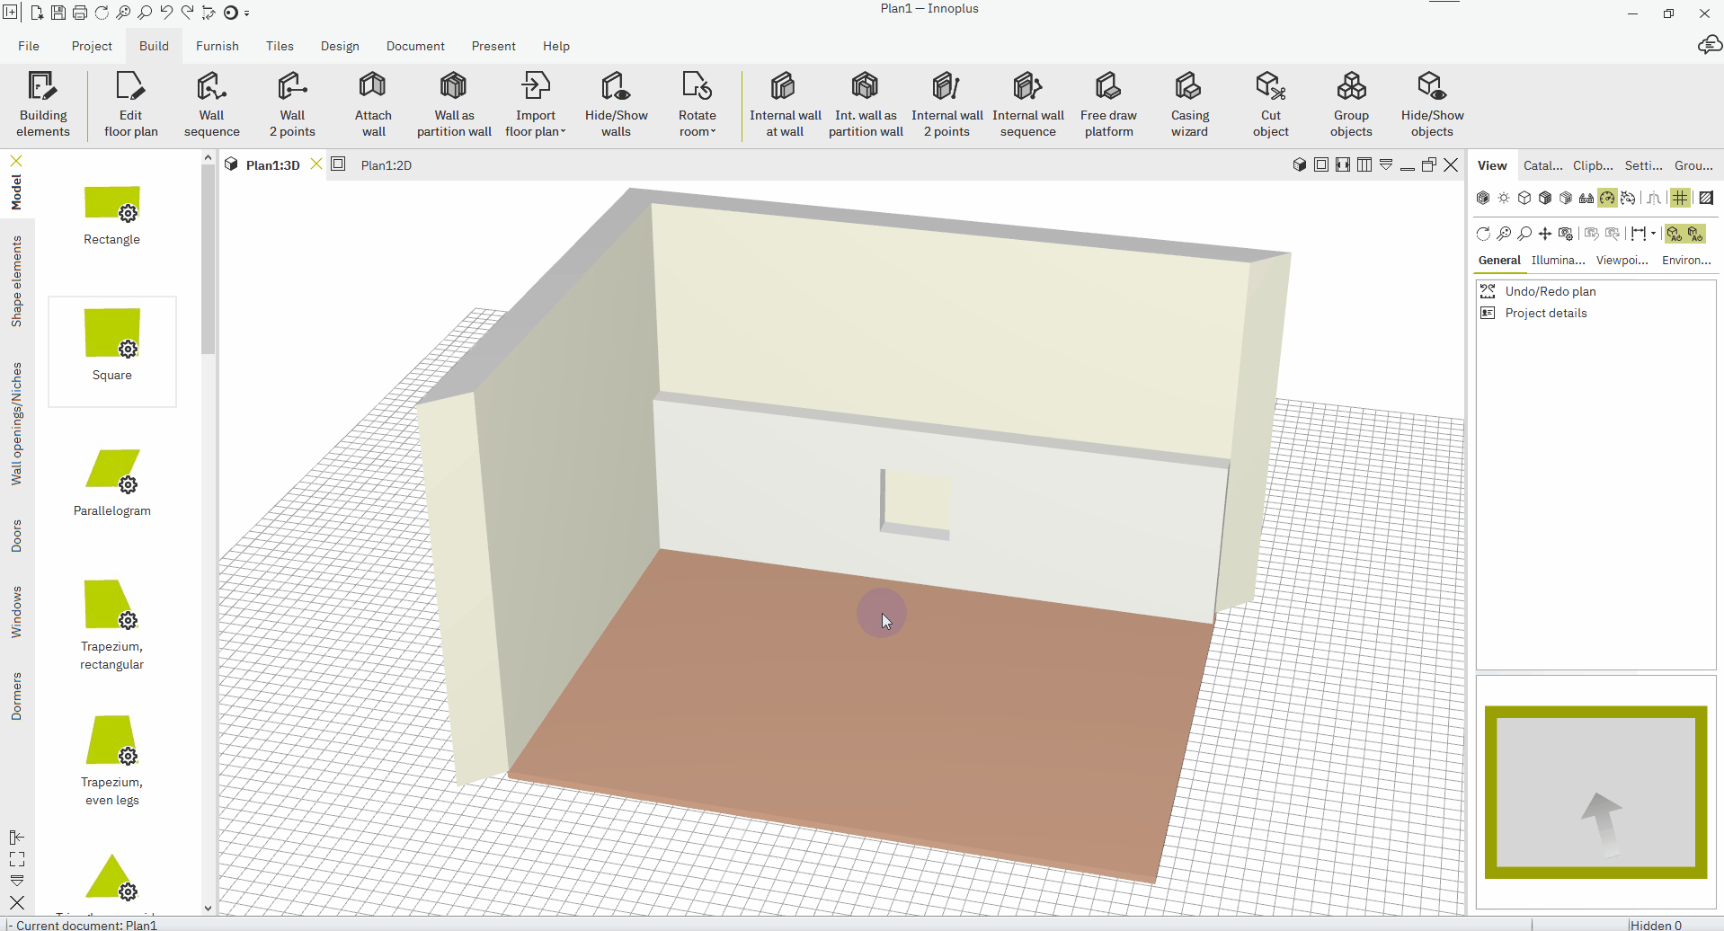This screenshot has height=931, width=1724.
Task: Launch the Casing wizard
Action: [x=1188, y=102]
